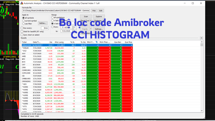Viewport: 215px width, 121px height.
Task: Select the AMD ticker row
Action: [77, 56]
